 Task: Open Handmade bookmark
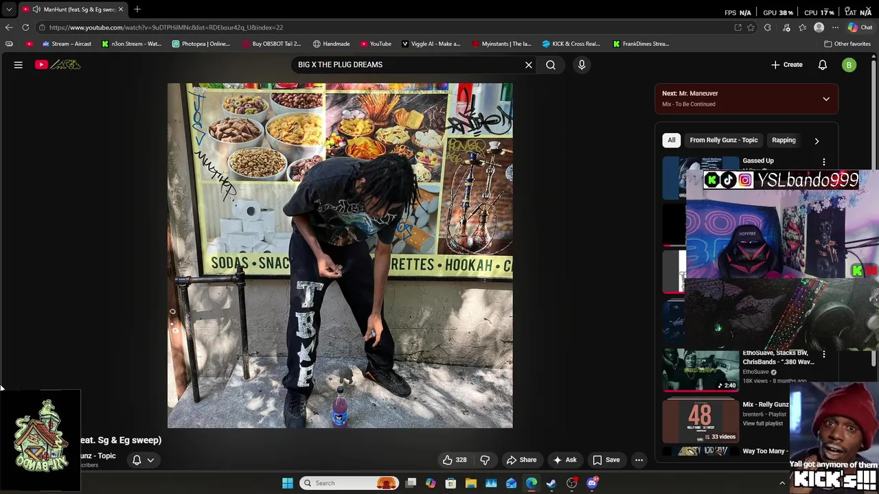coord(331,44)
